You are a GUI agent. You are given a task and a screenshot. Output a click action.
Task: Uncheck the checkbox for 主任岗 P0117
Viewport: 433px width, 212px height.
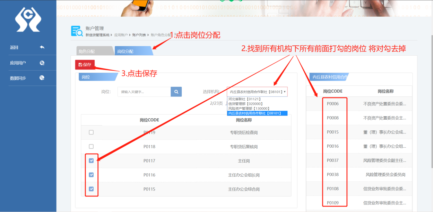(x=91, y=160)
